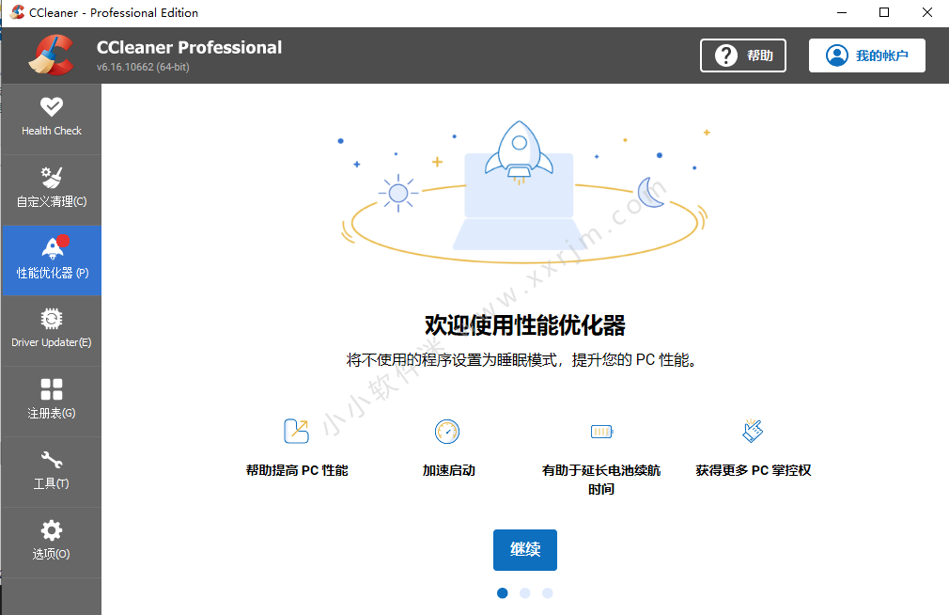The height and width of the screenshot is (615, 949).
Task: Go to the third onboarding page dot
Action: click(547, 593)
